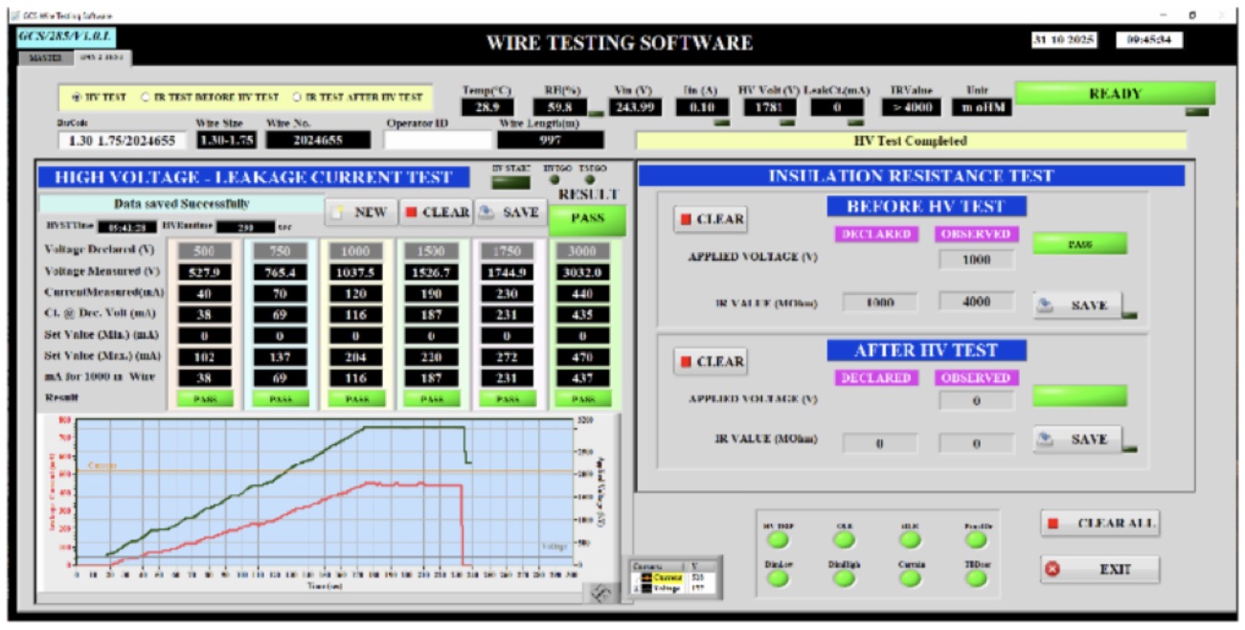Save the After HV Test IR result
The height and width of the screenshot is (630, 1245).
[1076, 439]
